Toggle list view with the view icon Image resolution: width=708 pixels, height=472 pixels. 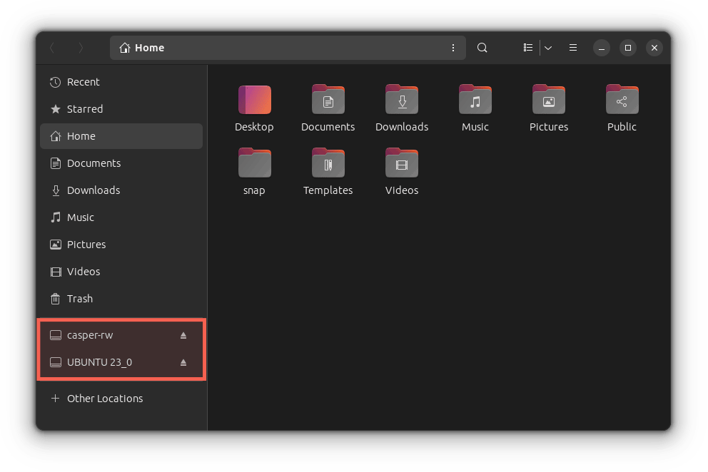pos(528,48)
